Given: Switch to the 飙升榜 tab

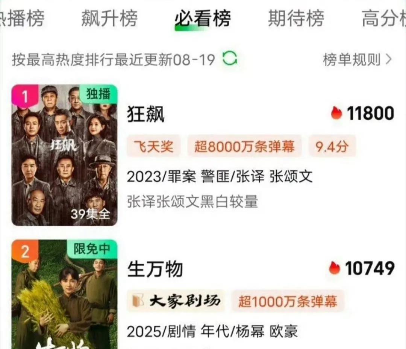Looking at the screenshot, I should tap(109, 18).
